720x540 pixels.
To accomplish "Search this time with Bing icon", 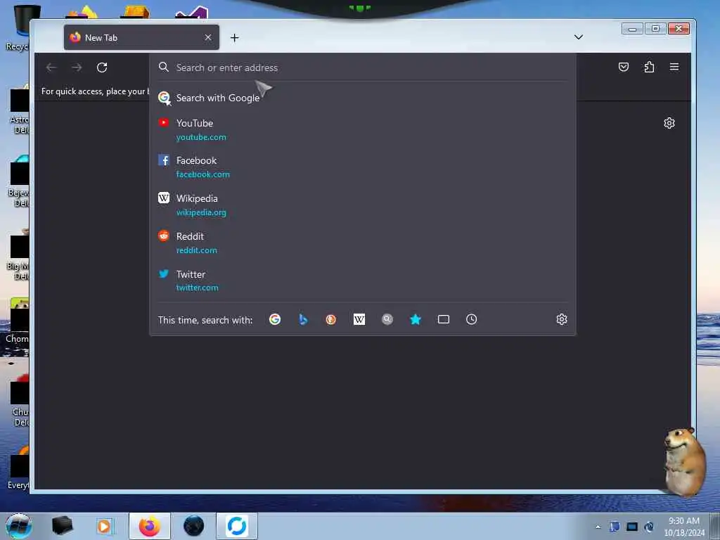I will coord(303,320).
